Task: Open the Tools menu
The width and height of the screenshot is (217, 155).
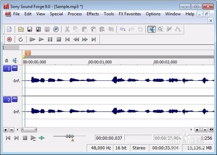Action: (x=109, y=14)
